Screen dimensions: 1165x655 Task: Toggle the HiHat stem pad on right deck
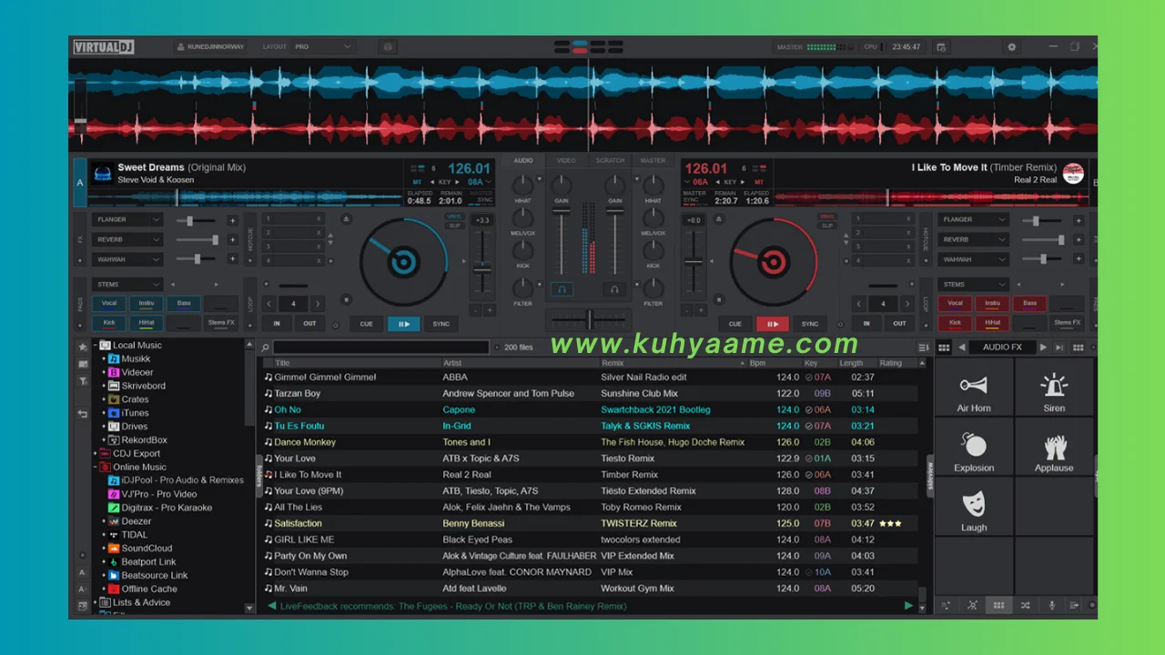point(992,323)
